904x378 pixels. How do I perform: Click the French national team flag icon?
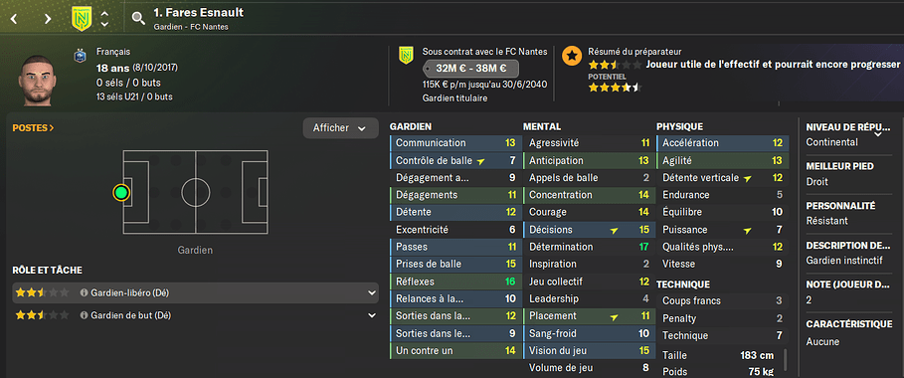tap(80, 56)
